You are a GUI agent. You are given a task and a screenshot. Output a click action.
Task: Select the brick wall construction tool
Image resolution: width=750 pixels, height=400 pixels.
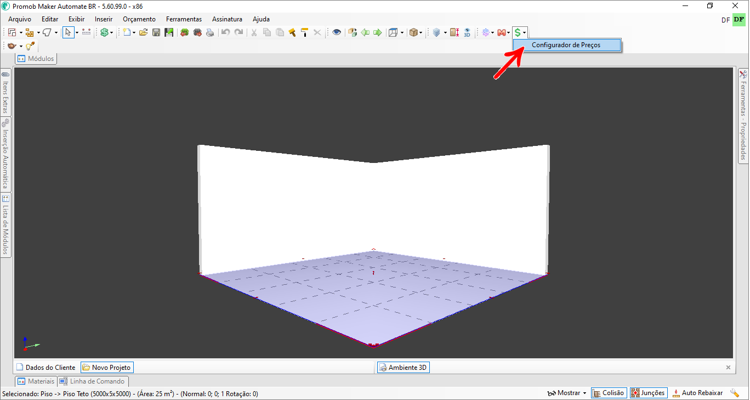click(30, 32)
